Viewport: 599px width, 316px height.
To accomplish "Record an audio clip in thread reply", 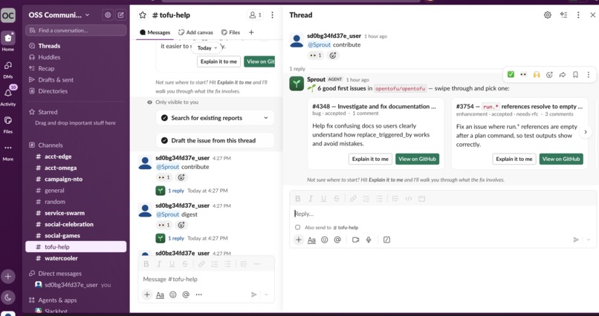I will click(x=369, y=240).
